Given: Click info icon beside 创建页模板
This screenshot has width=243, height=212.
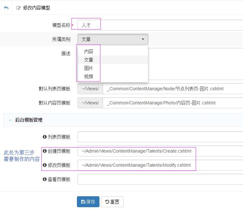Looking at the screenshot, I should [45, 151].
